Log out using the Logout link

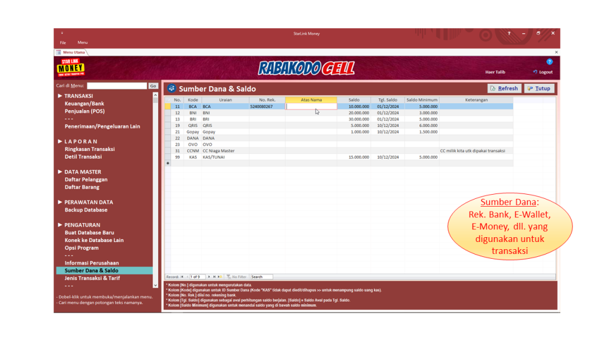pyautogui.click(x=543, y=72)
